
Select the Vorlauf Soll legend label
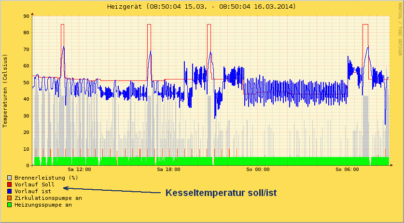coord(35,184)
